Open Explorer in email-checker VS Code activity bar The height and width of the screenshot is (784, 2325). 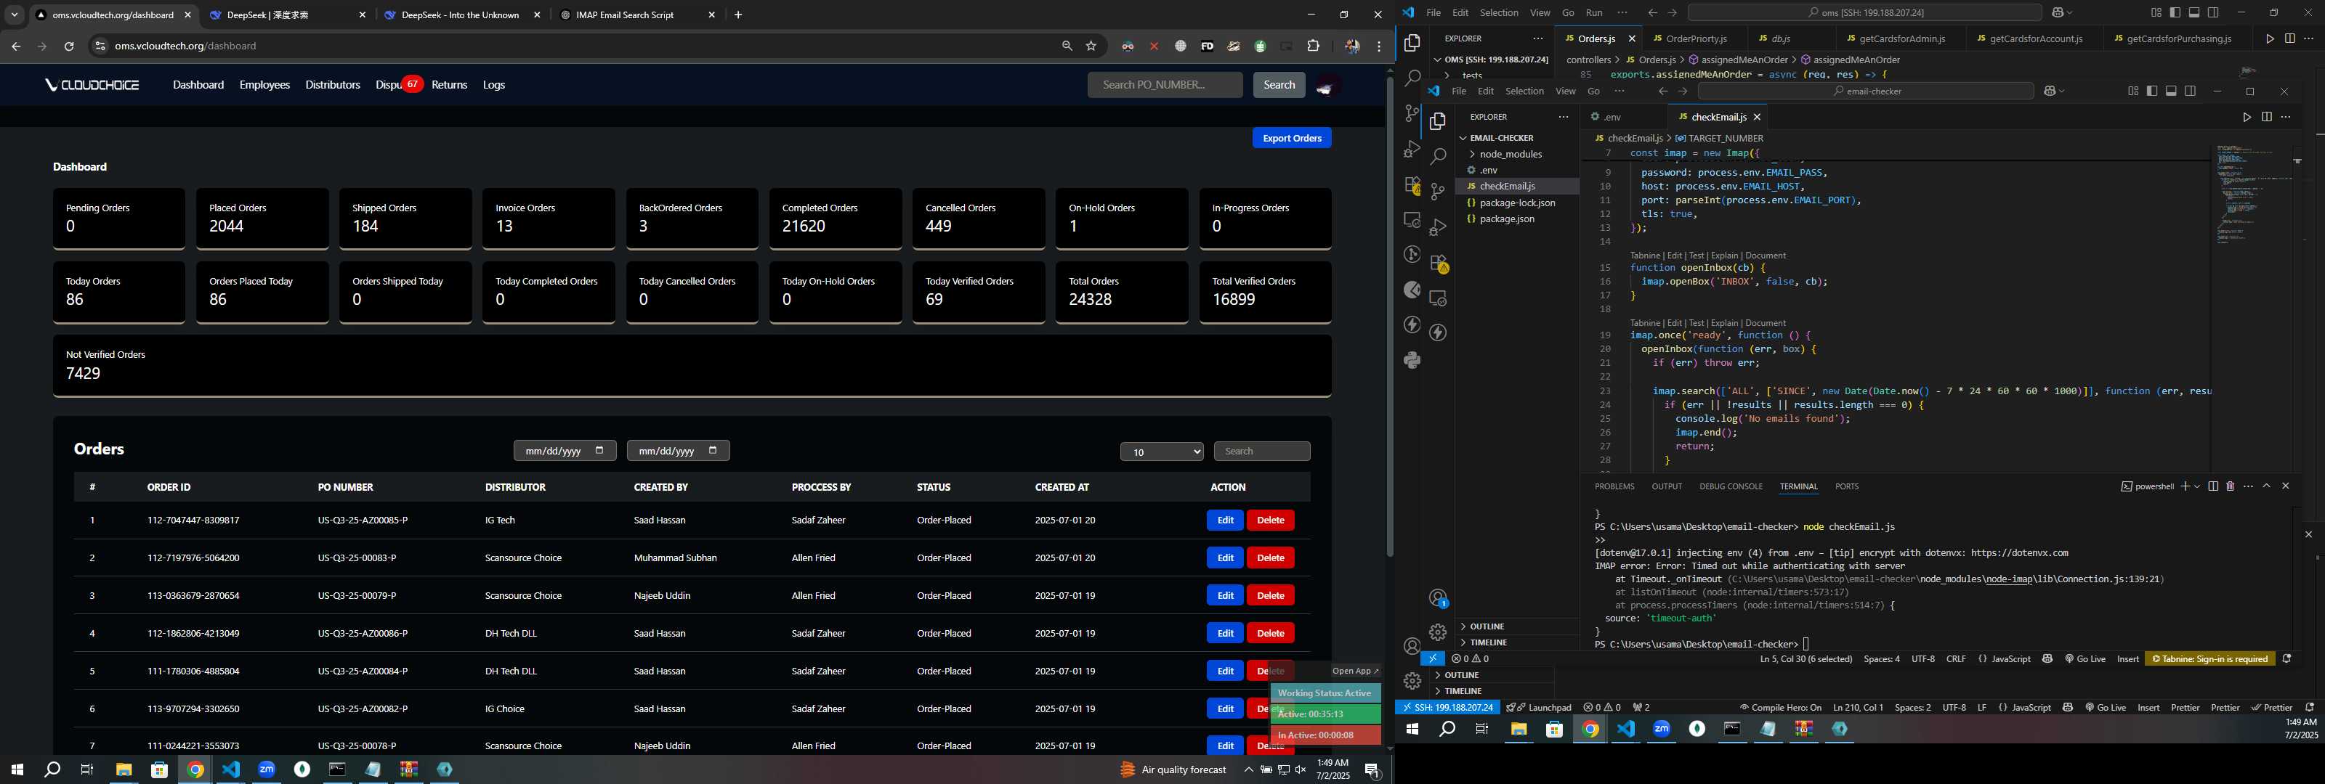pos(1438,122)
